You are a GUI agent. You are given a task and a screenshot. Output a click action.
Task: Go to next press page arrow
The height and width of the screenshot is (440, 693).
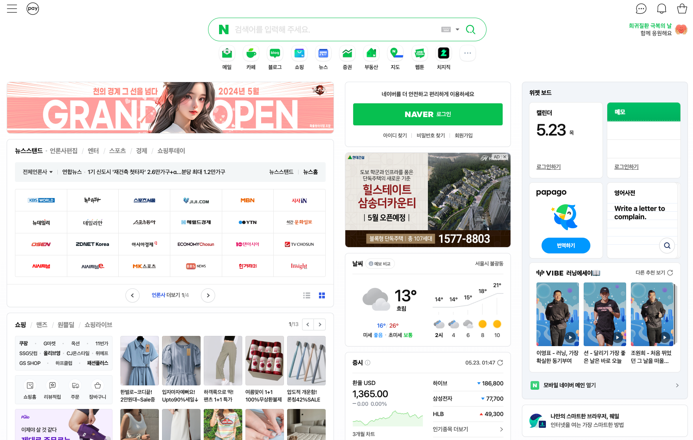(x=208, y=295)
